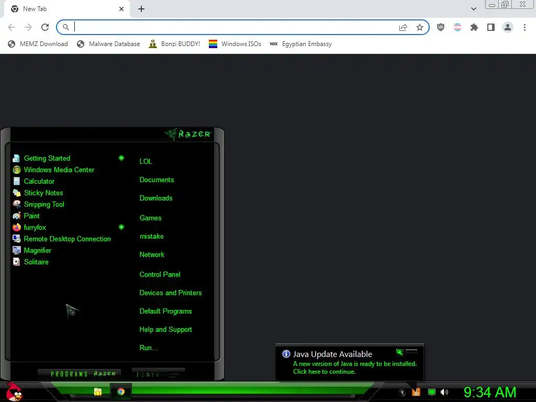
Task: Click the Java update tray icon
Action: click(x=416, y=392)
